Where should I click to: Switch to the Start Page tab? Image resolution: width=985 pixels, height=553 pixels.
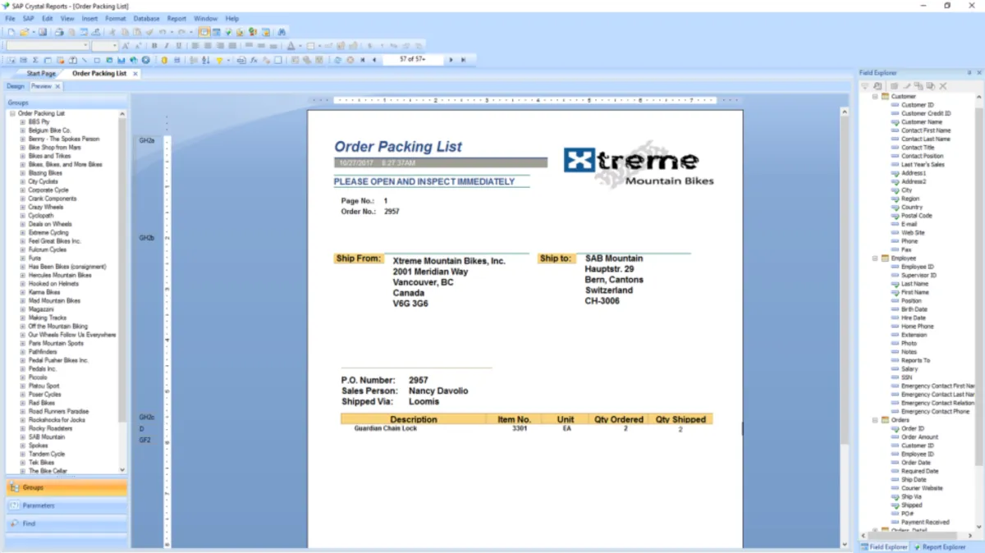click(41, 73)
